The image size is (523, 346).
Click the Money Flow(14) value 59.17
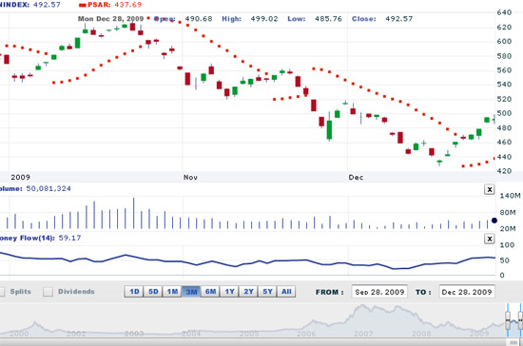(x=69, y=238)
